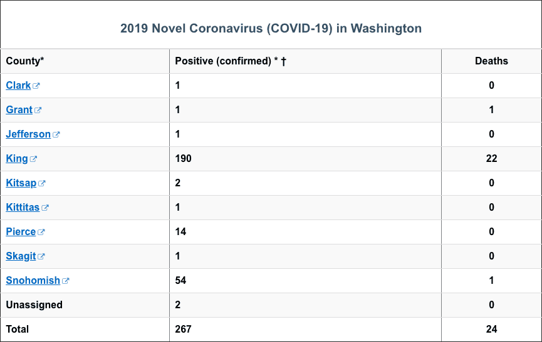Open the Kittitas county link
Viewport: 542px width, 342px height.
(23, 208)
